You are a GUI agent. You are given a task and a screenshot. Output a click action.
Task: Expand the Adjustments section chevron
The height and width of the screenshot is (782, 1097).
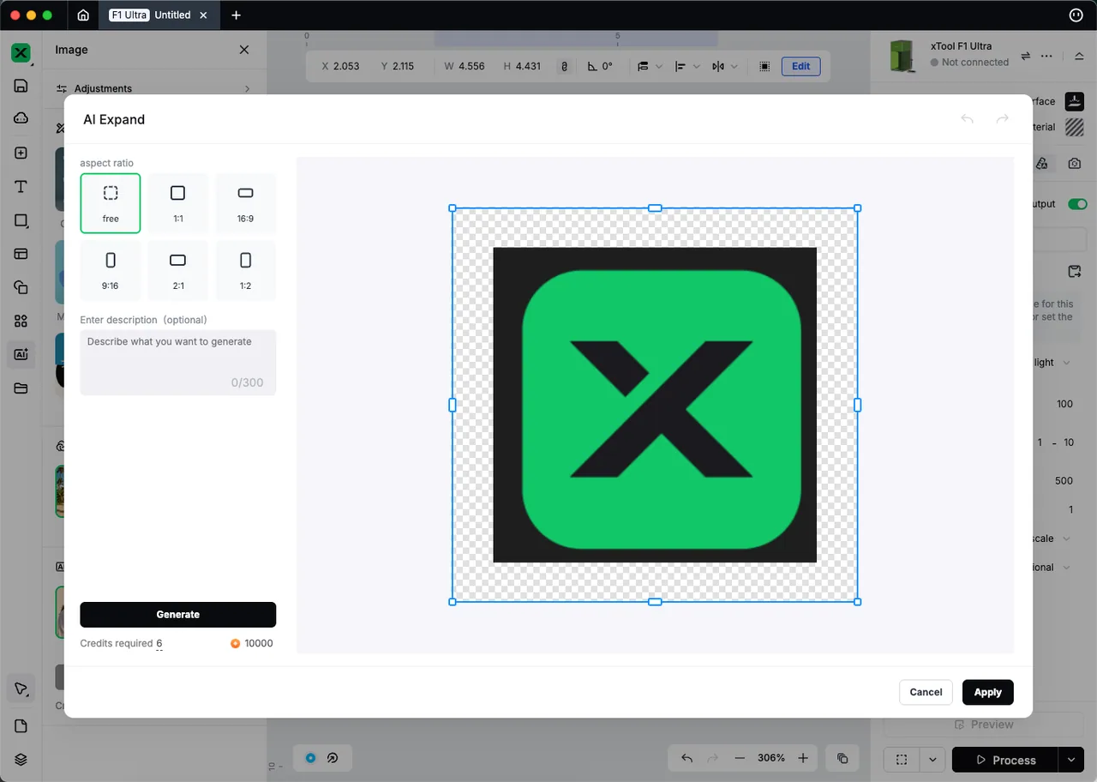247,88
